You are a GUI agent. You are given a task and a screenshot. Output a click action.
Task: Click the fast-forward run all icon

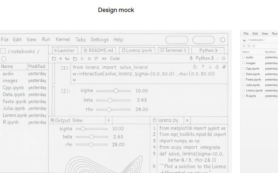(x=104, y=59)
